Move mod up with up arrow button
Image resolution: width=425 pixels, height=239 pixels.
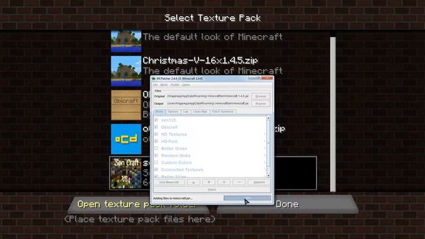click(x=193, y=183)
